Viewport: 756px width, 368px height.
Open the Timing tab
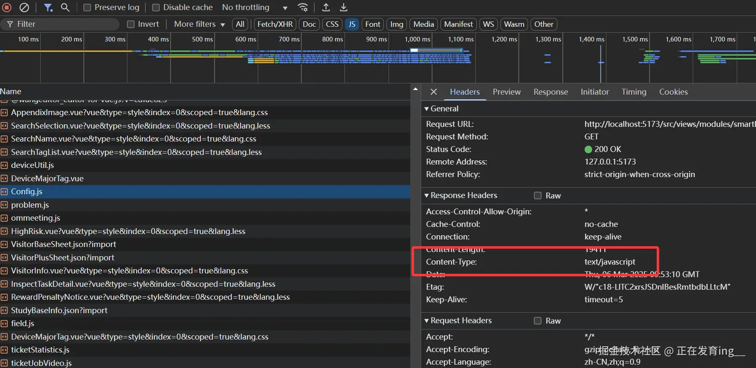coord(634,92)
